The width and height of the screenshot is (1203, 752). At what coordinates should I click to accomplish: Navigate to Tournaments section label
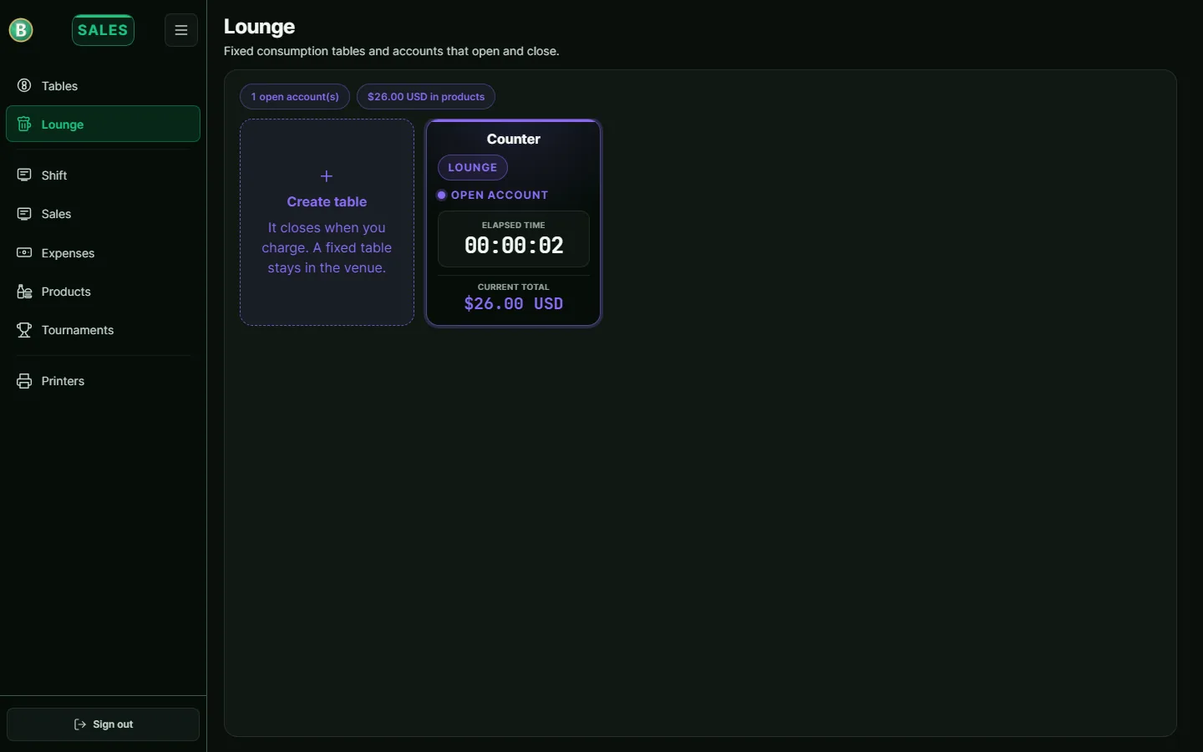point(78,330)
